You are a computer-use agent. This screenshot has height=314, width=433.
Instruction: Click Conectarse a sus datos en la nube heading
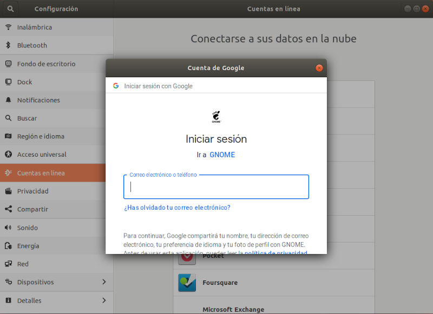(273, 38)
